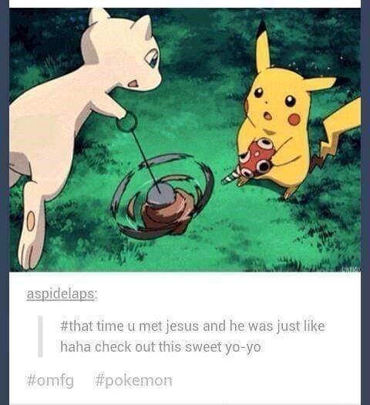Click the quoted text starting '#that time u met'
Screen dimensions: 370x405
click(x=192, y=336)
